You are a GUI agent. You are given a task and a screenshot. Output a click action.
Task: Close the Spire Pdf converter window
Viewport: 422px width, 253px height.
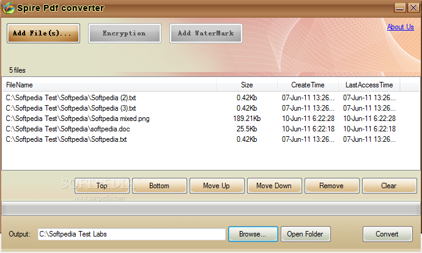point(413,8)
